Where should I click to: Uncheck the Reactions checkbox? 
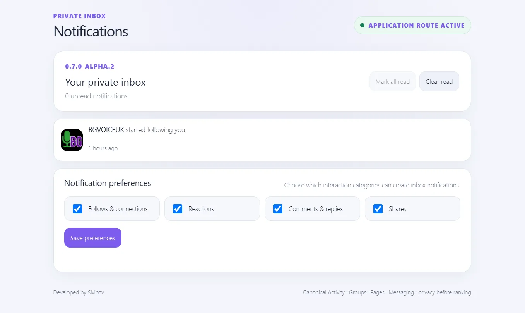pyautogui.click(x=178, y=209)
